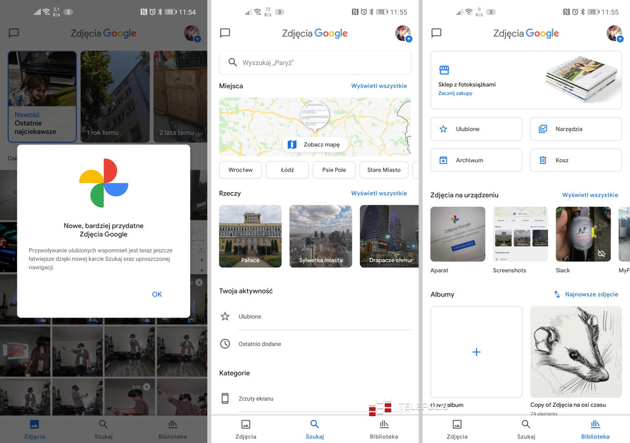Select the Wrocław place chip
630x443 pixels.
click(x=240, y=170)
